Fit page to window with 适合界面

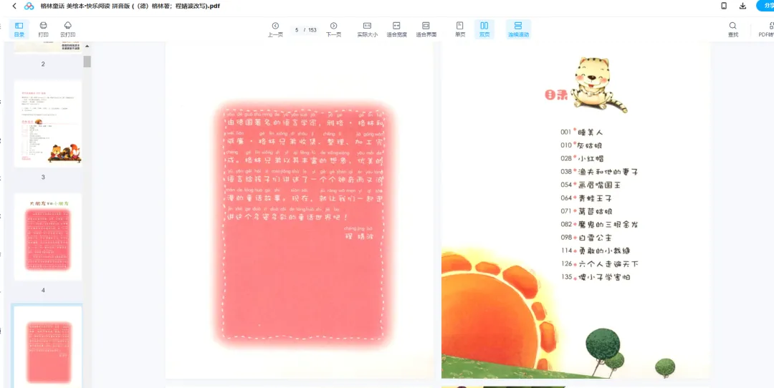pyautogui.click(x=426, y=29)
